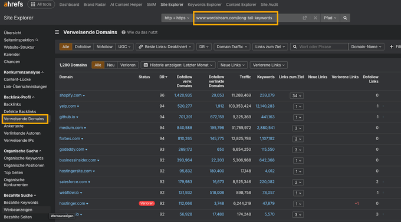The image size is (401, 222).
Task: Open Keywords Explorer
Action: click(x=205, y=5)
